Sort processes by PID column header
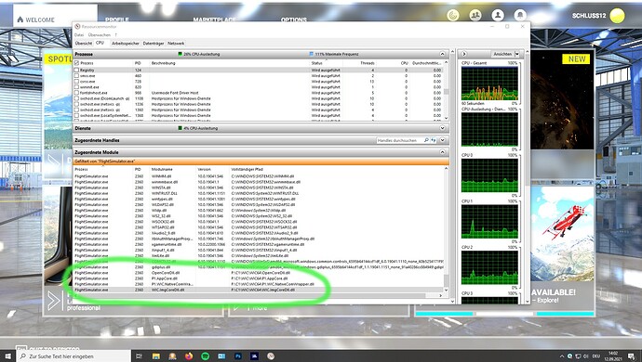Viewport: 642px width, 362px height. 138,63
